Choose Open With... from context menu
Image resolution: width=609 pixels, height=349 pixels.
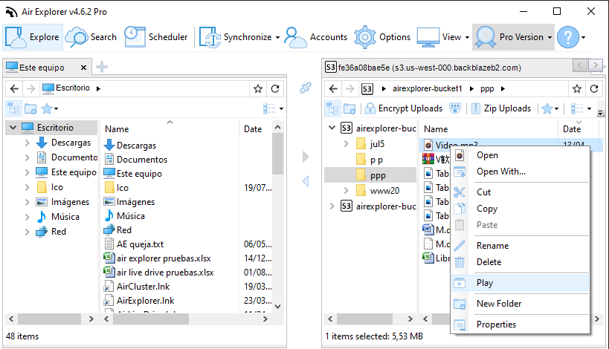pos(521,172)
